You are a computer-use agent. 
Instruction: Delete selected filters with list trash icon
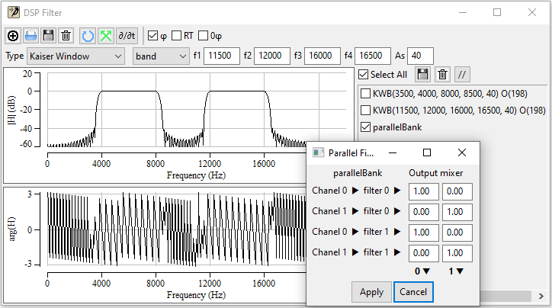tap(442, 75)
